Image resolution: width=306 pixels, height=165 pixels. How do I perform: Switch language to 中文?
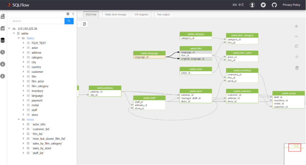click(x=241, y=5)
